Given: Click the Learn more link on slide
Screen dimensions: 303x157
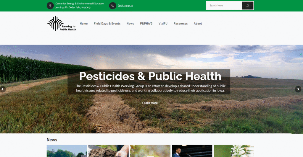Looking at the screenshot, I should point(150,103).
